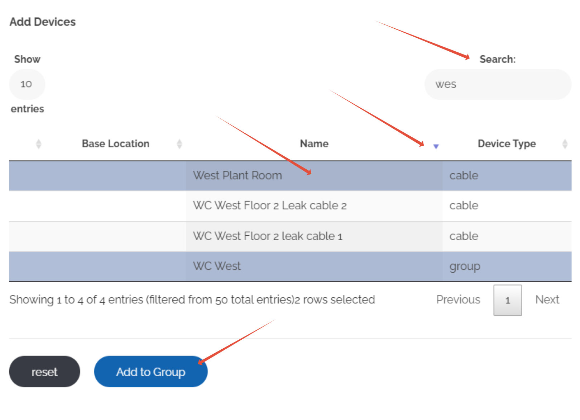Open the Show entries count dropdown

(x=27, y=84)
